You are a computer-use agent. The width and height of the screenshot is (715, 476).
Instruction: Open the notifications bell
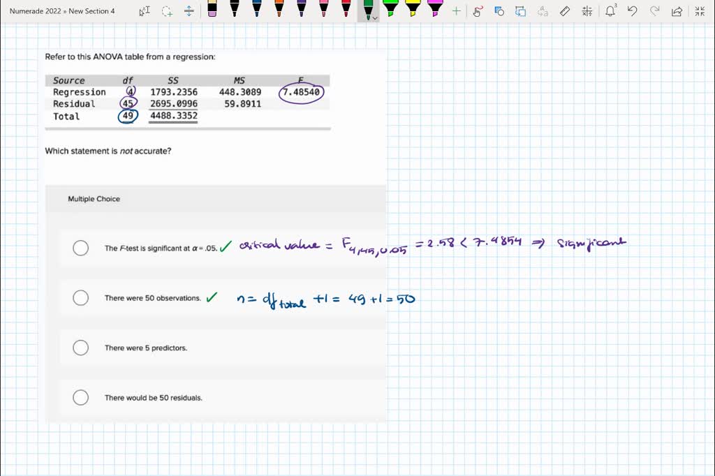coord(610,11)
